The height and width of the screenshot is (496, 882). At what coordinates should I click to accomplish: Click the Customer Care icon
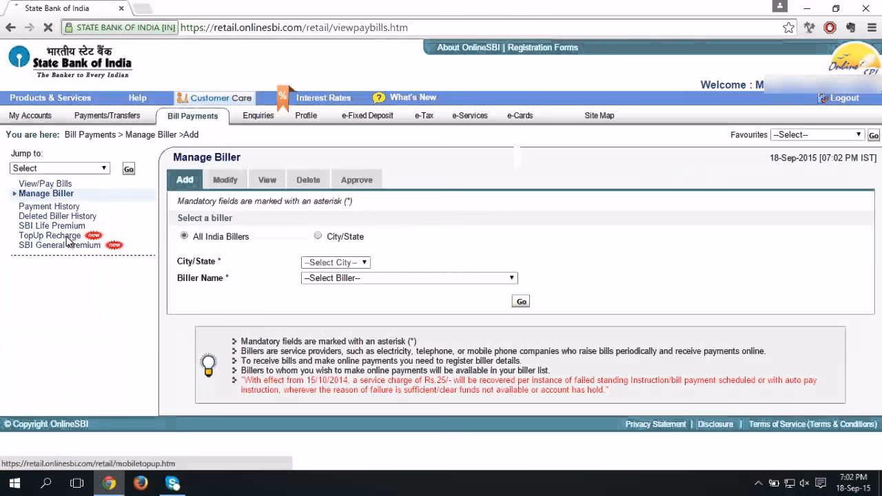tap(182, 98)
